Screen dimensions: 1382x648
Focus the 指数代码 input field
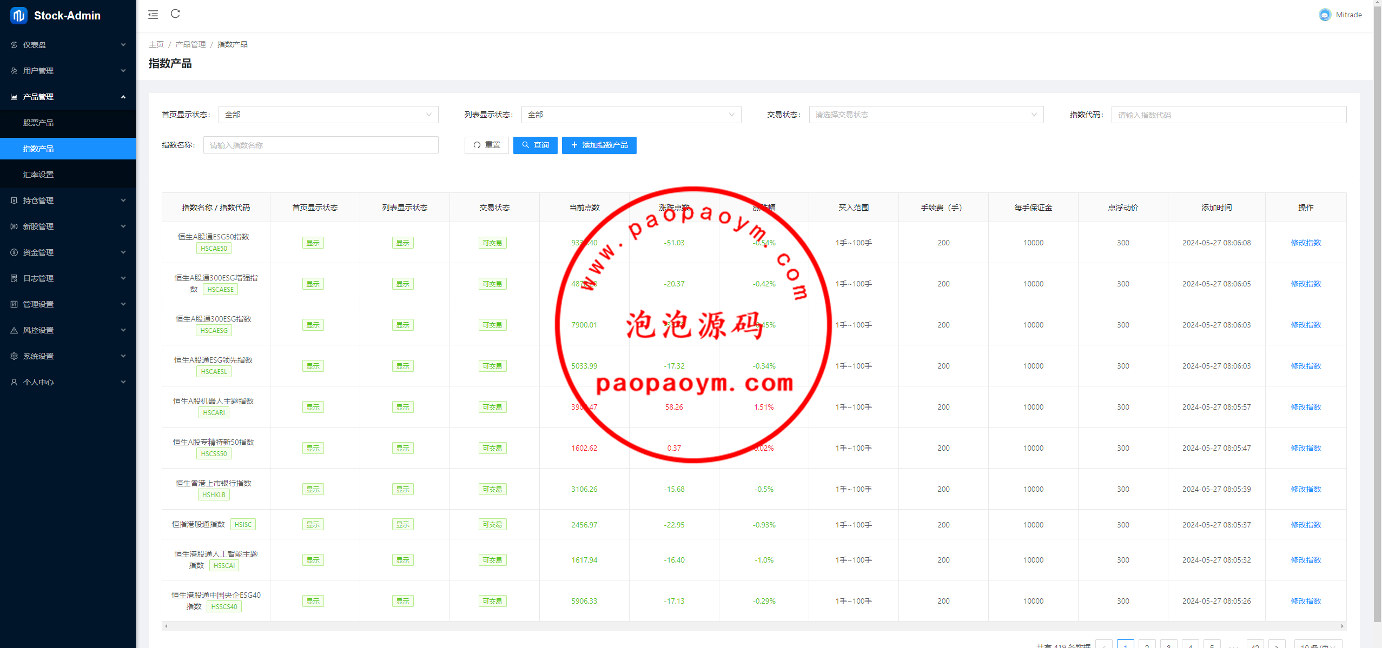pyautogui.click(x=1229, y=115)
